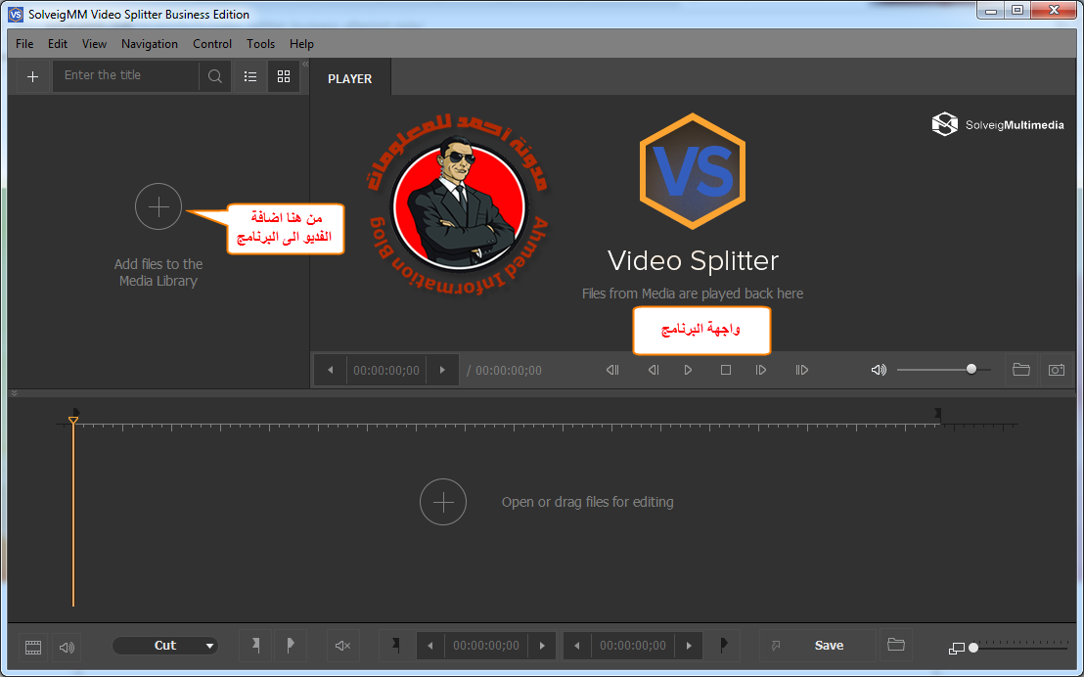Add marker with the right-facing flag icon
Image resolution: width=1084 pixels, height=677 pixels.
291,645
